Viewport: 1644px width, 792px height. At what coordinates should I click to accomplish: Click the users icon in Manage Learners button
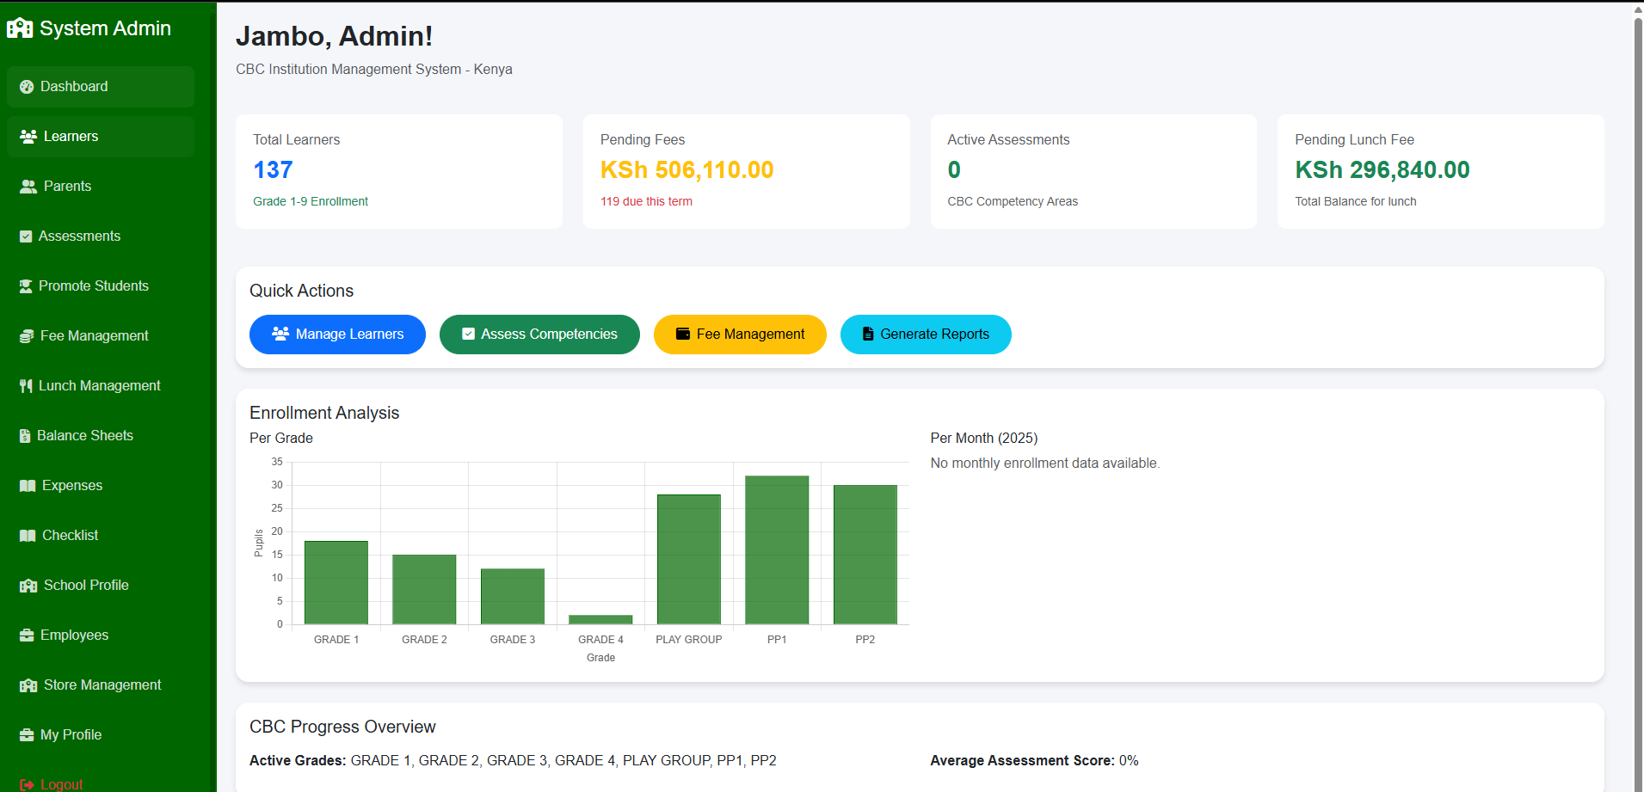(280, 334)
